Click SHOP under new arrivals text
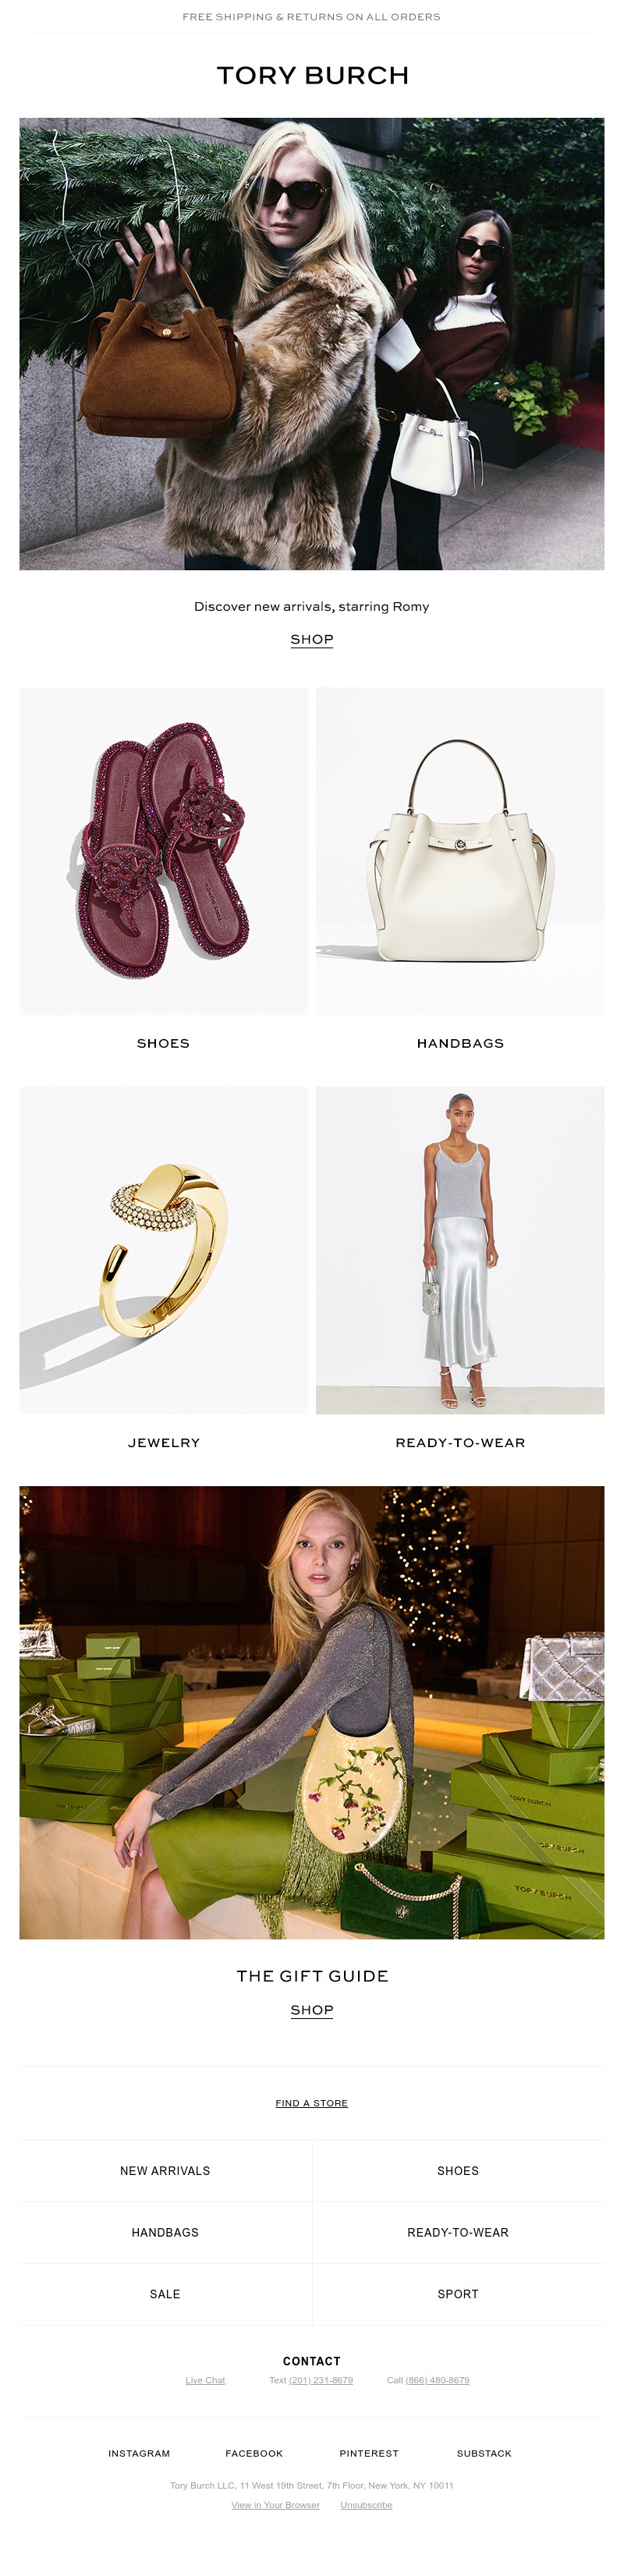Screen dimensions: 624x2576 [x=312, y=639]
